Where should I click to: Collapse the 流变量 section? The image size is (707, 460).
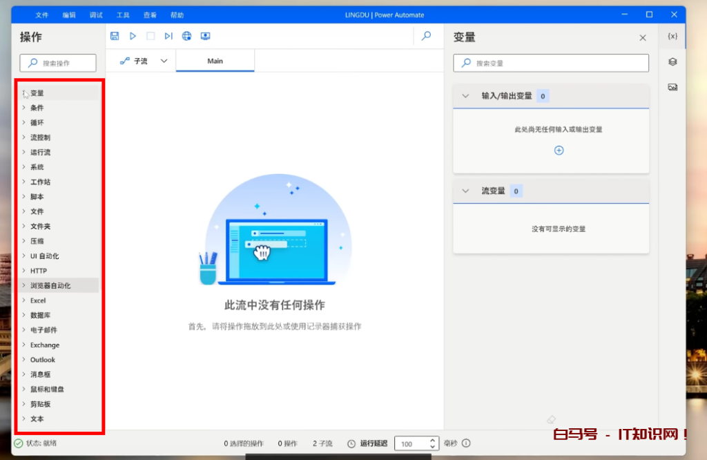pyautogui.click(x=465, y=191)
